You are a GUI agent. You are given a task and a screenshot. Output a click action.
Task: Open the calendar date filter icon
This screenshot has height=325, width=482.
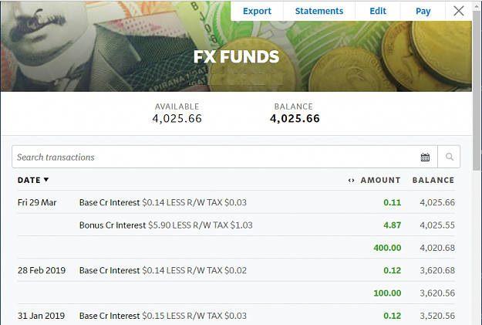pyautogui.click(x=425, y=157)
